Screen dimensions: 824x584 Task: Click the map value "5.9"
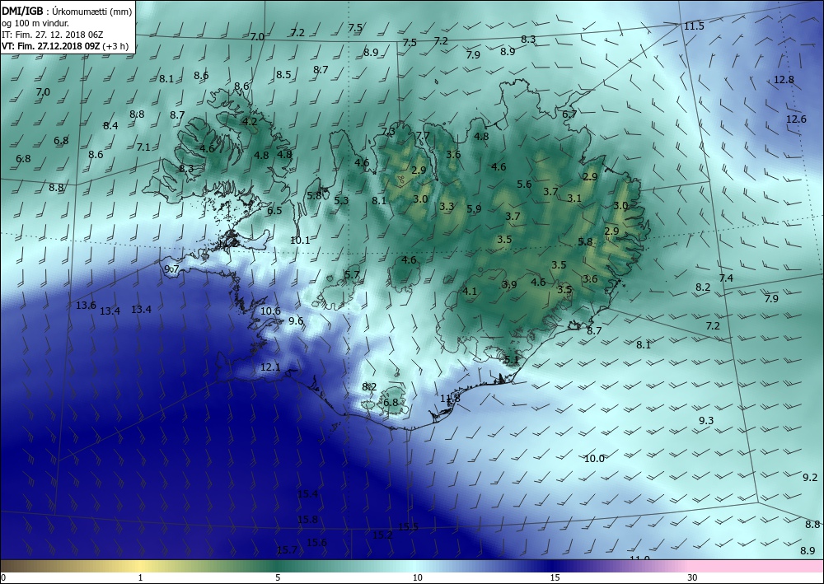click(x=474, y=208)
